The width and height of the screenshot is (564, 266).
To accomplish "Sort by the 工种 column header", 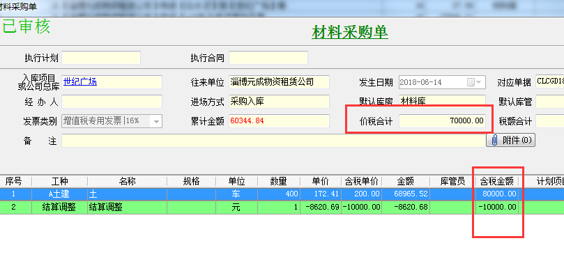I will (60, 181).
